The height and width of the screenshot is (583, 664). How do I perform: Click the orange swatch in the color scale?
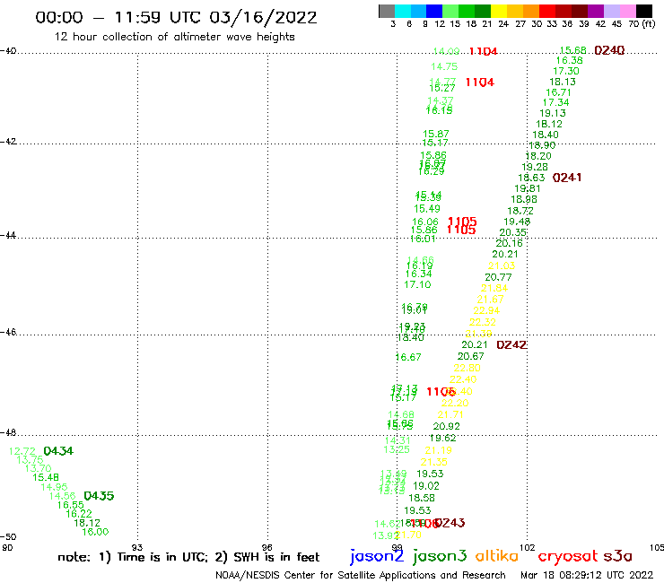click(x=531, y=12)
